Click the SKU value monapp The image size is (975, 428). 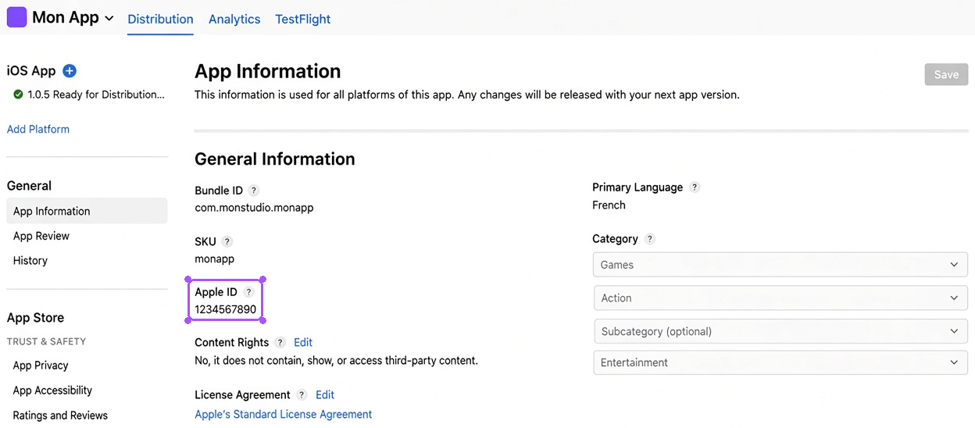click(214, 259)
